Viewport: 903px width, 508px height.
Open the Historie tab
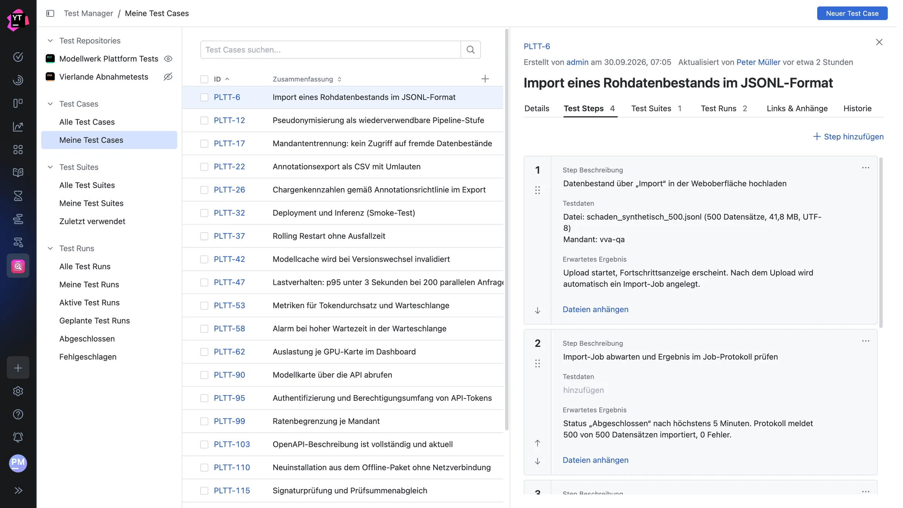click(857, 109)
